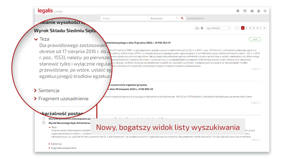The width and height of the screenshot is (304, 159).
Task: Go to results page 3
Action: [x=250, y=28]
